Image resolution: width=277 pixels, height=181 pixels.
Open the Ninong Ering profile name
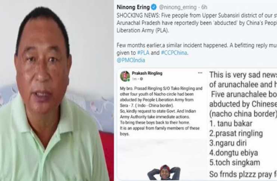coord(133,7)
